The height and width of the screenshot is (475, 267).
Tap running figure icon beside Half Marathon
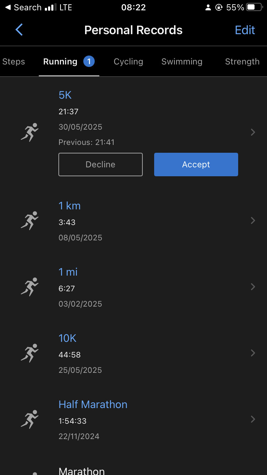pyautogui.click(x=30, y=419)
